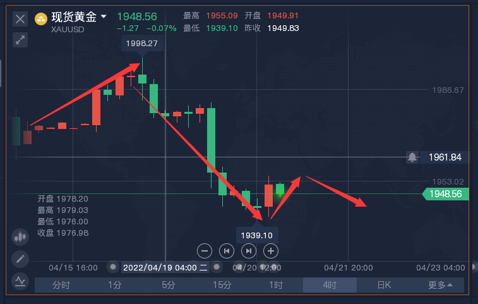Step to next candle
The width and height of the screenshot is (478, 304).
pos(249,251)
